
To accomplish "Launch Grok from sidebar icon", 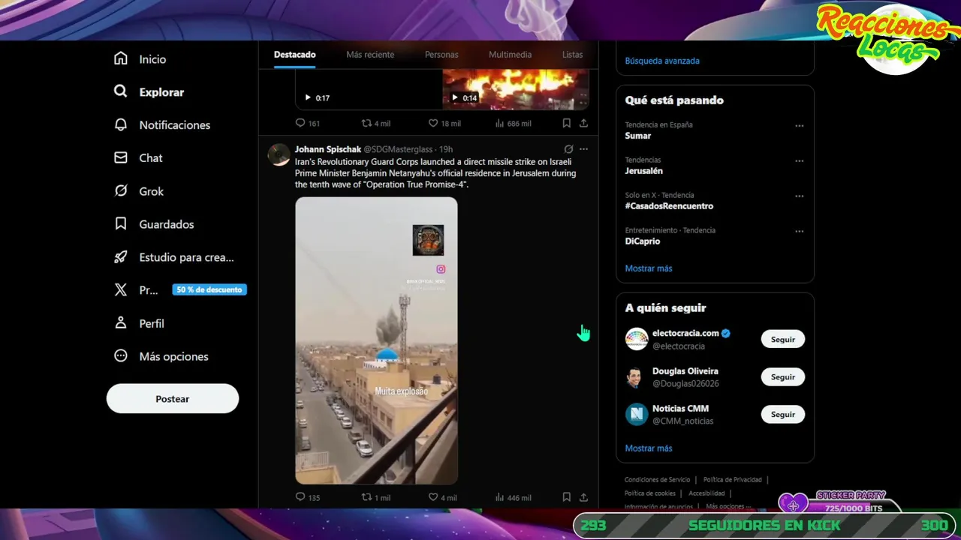I will point(121,190).
